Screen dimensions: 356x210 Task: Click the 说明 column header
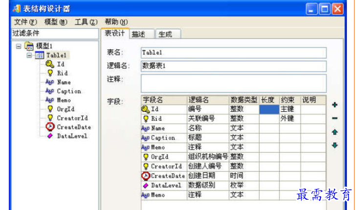click(x=313, y=100)
